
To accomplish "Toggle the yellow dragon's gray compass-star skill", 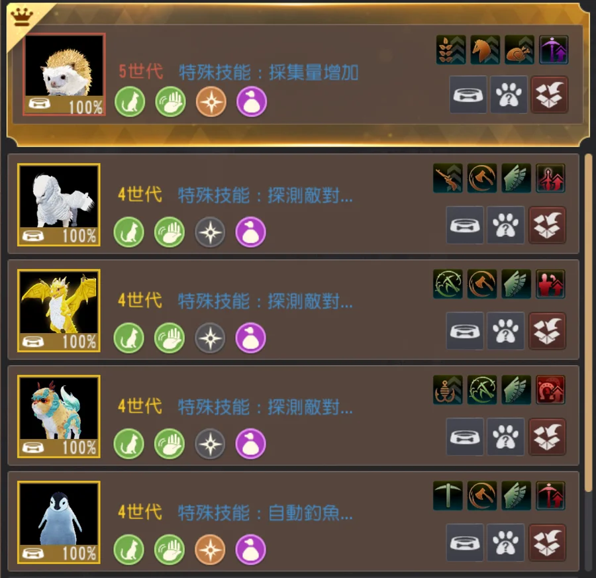I will click(210, 338).
